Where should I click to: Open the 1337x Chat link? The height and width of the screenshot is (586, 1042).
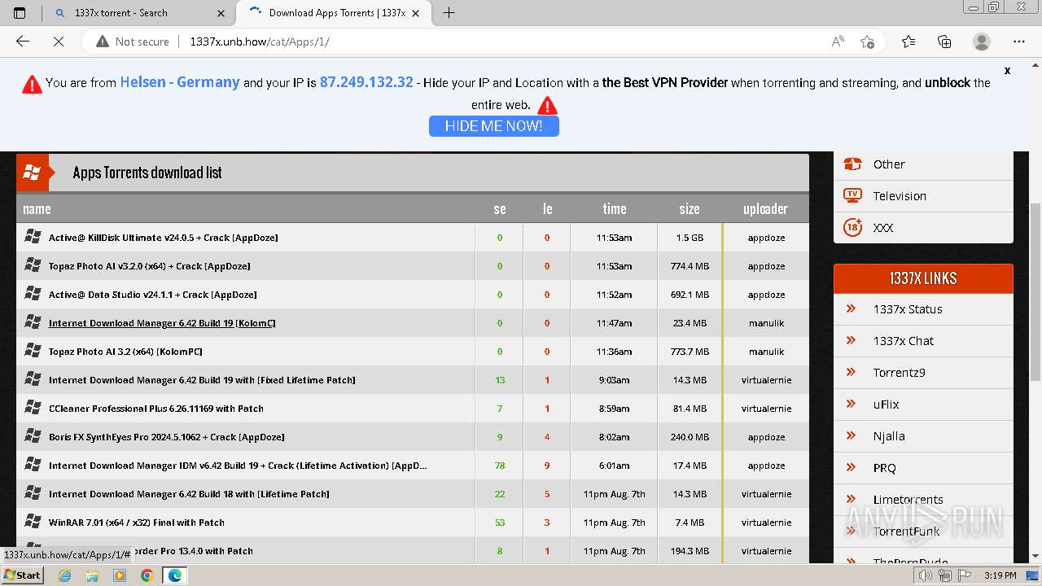tap(904, 341)
